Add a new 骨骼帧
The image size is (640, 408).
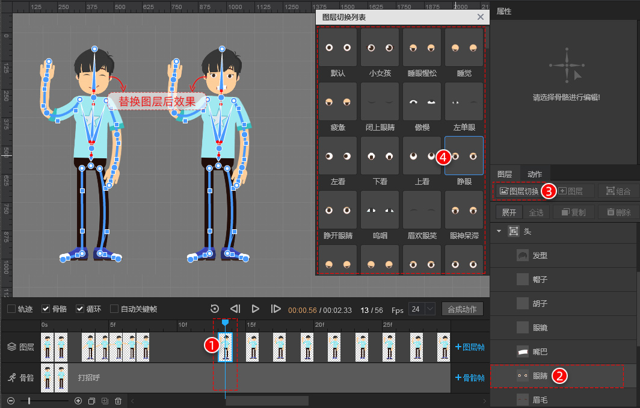[470, 378]
